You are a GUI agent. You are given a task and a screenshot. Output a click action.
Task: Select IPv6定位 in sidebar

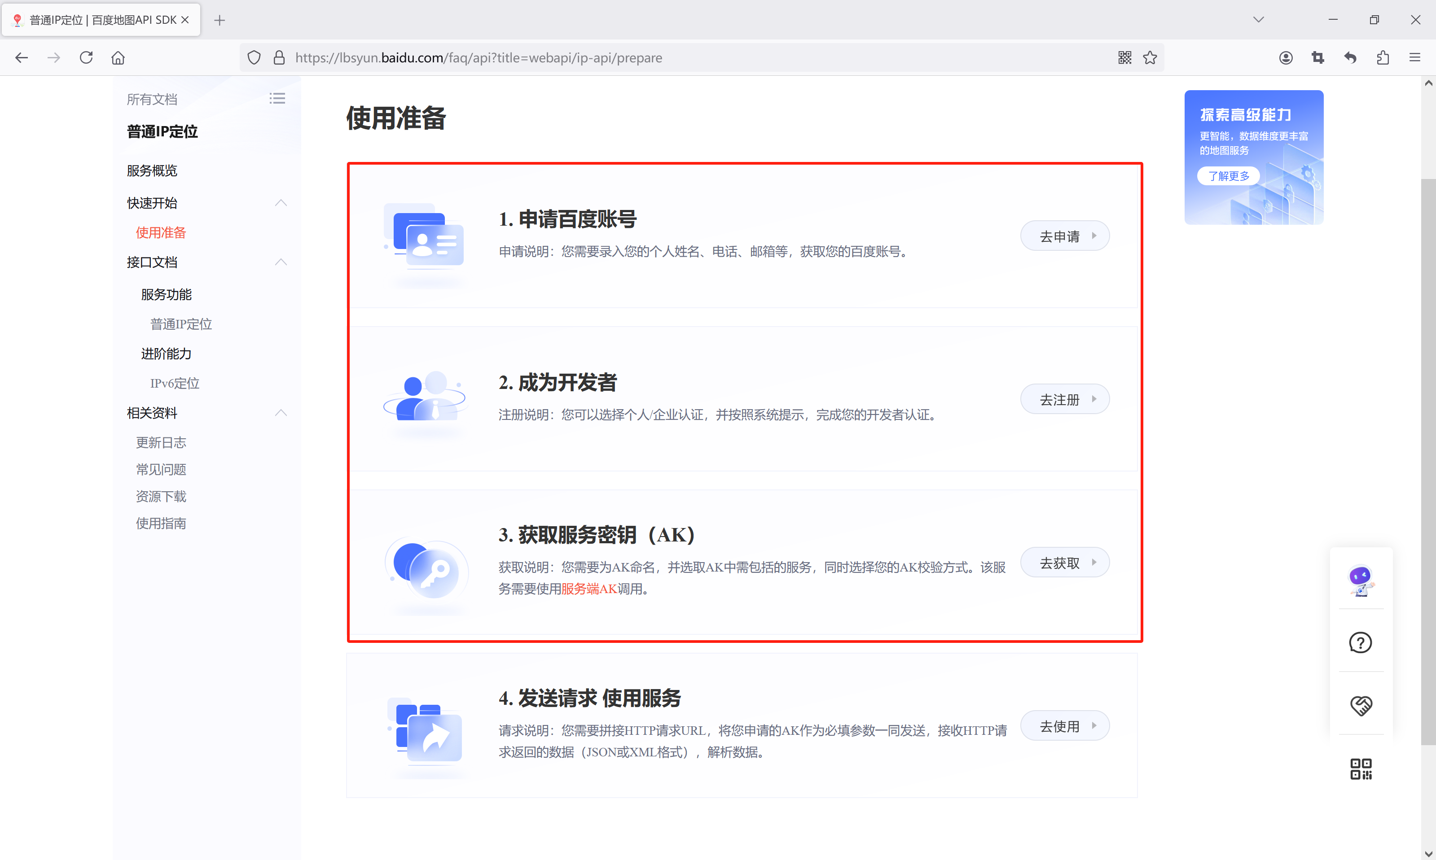175,383
